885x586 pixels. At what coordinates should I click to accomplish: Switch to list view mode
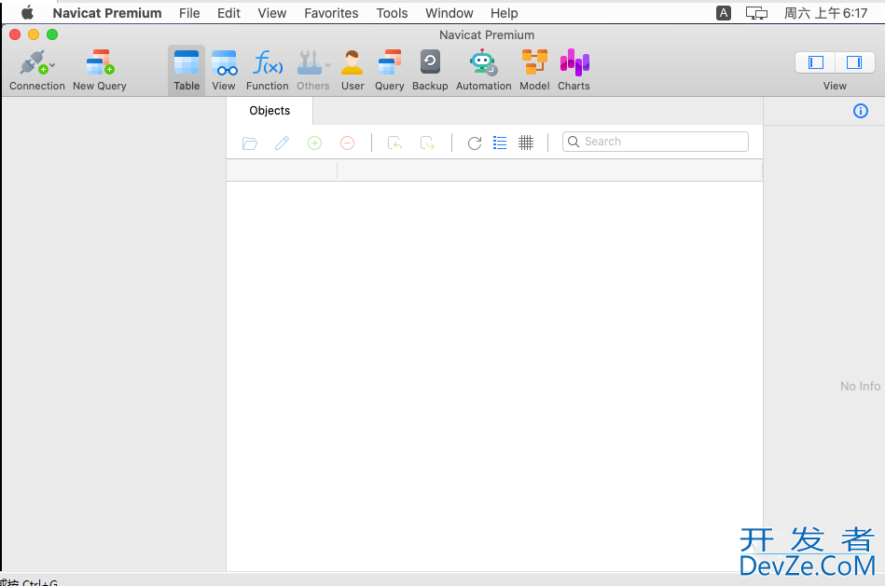point(500,143)
